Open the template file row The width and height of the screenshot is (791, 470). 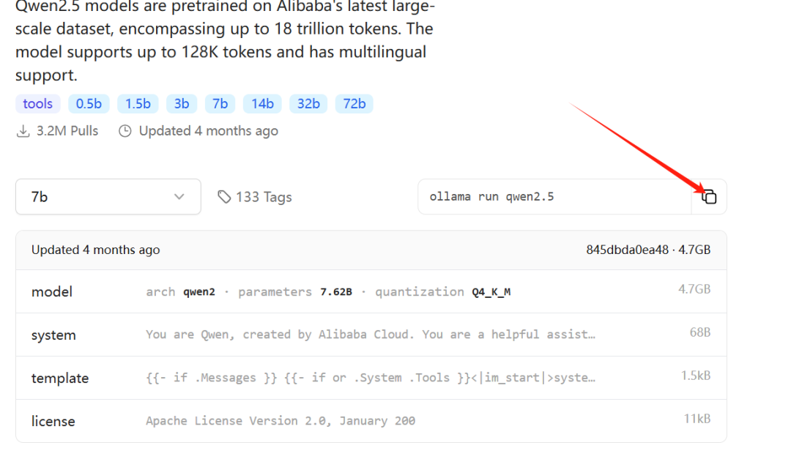[371, 378]
